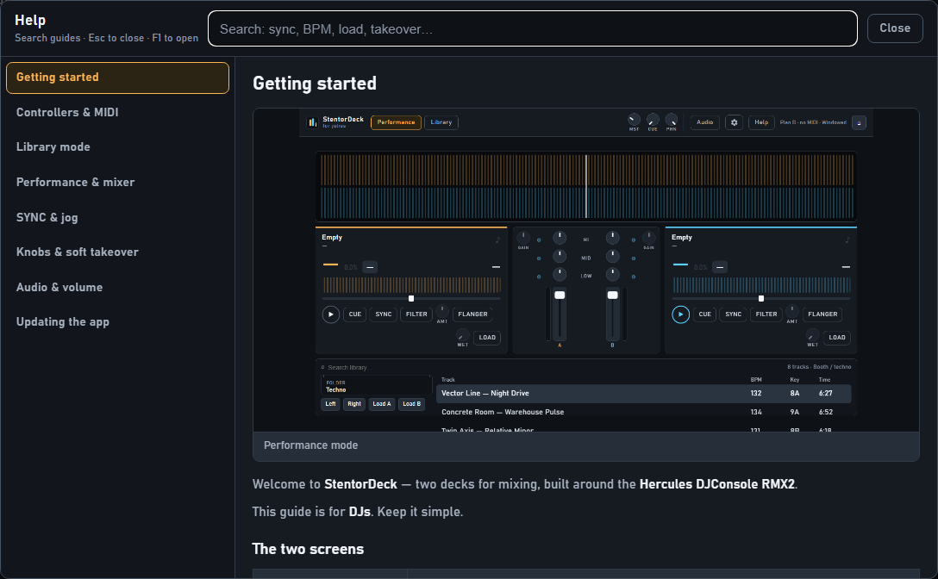Click bold 'Hercules DJConsole RMX2' text

tap(716, 484)
